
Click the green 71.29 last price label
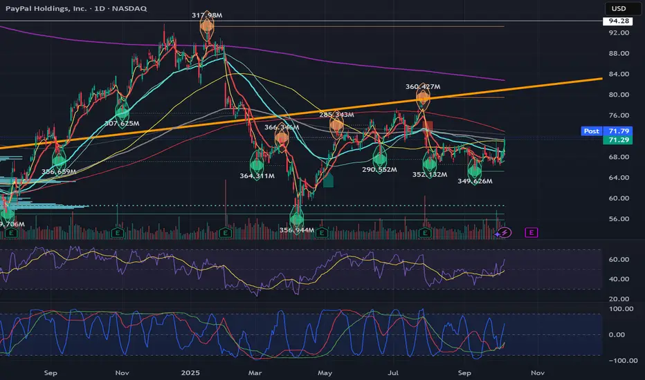point(618,140)
